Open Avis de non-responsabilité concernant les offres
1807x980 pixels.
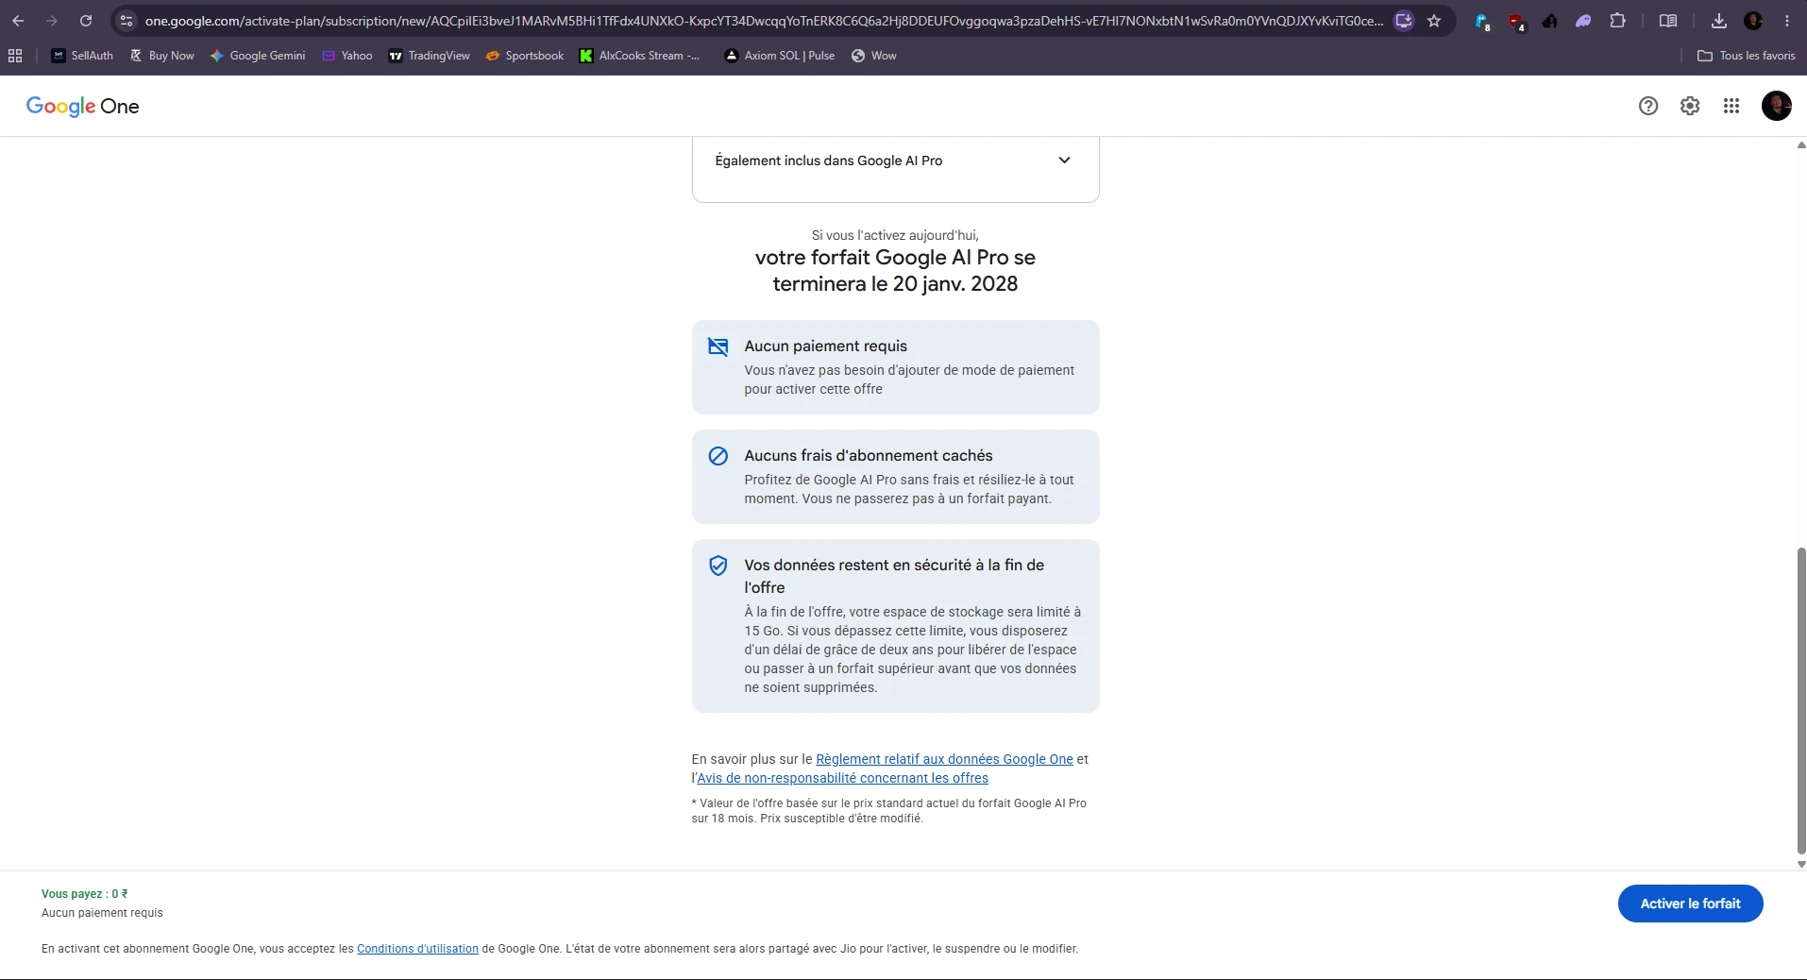(x=842, y=778)
